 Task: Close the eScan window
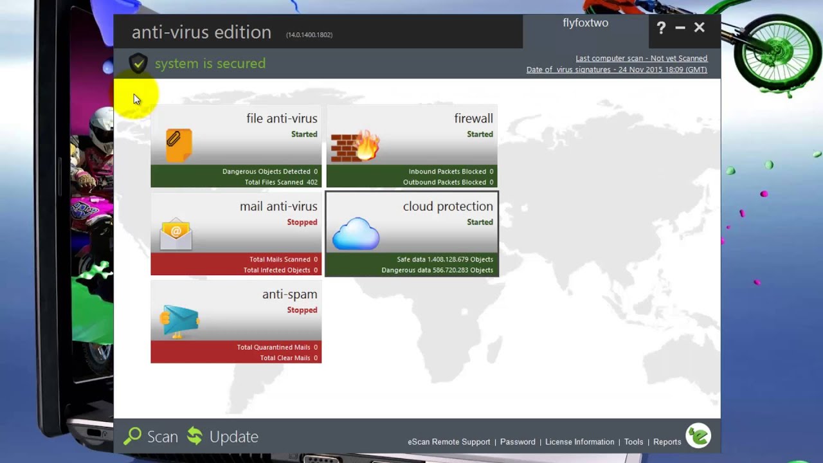[x=700, y=28]
